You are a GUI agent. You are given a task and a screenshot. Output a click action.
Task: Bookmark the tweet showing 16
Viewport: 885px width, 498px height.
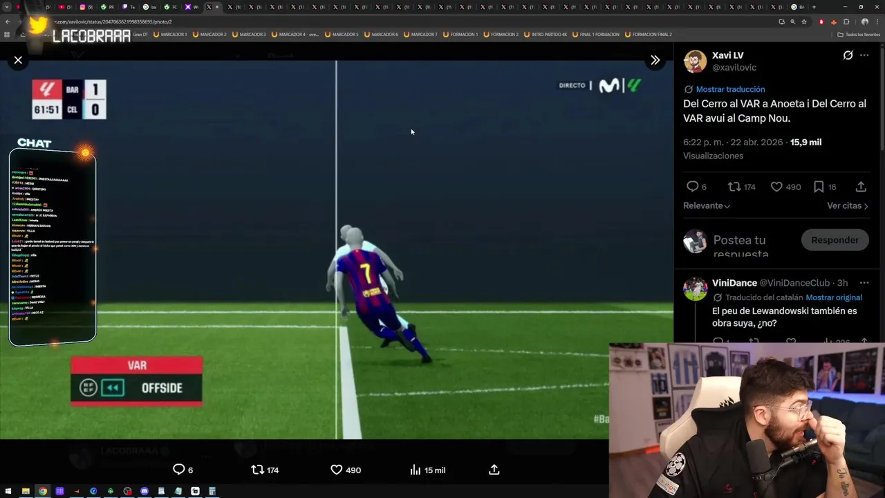pyautogui.click(x=819, y=187)
